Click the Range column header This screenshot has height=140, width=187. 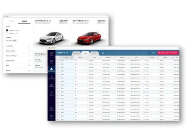pyautogui.click(x=165, y=57)
